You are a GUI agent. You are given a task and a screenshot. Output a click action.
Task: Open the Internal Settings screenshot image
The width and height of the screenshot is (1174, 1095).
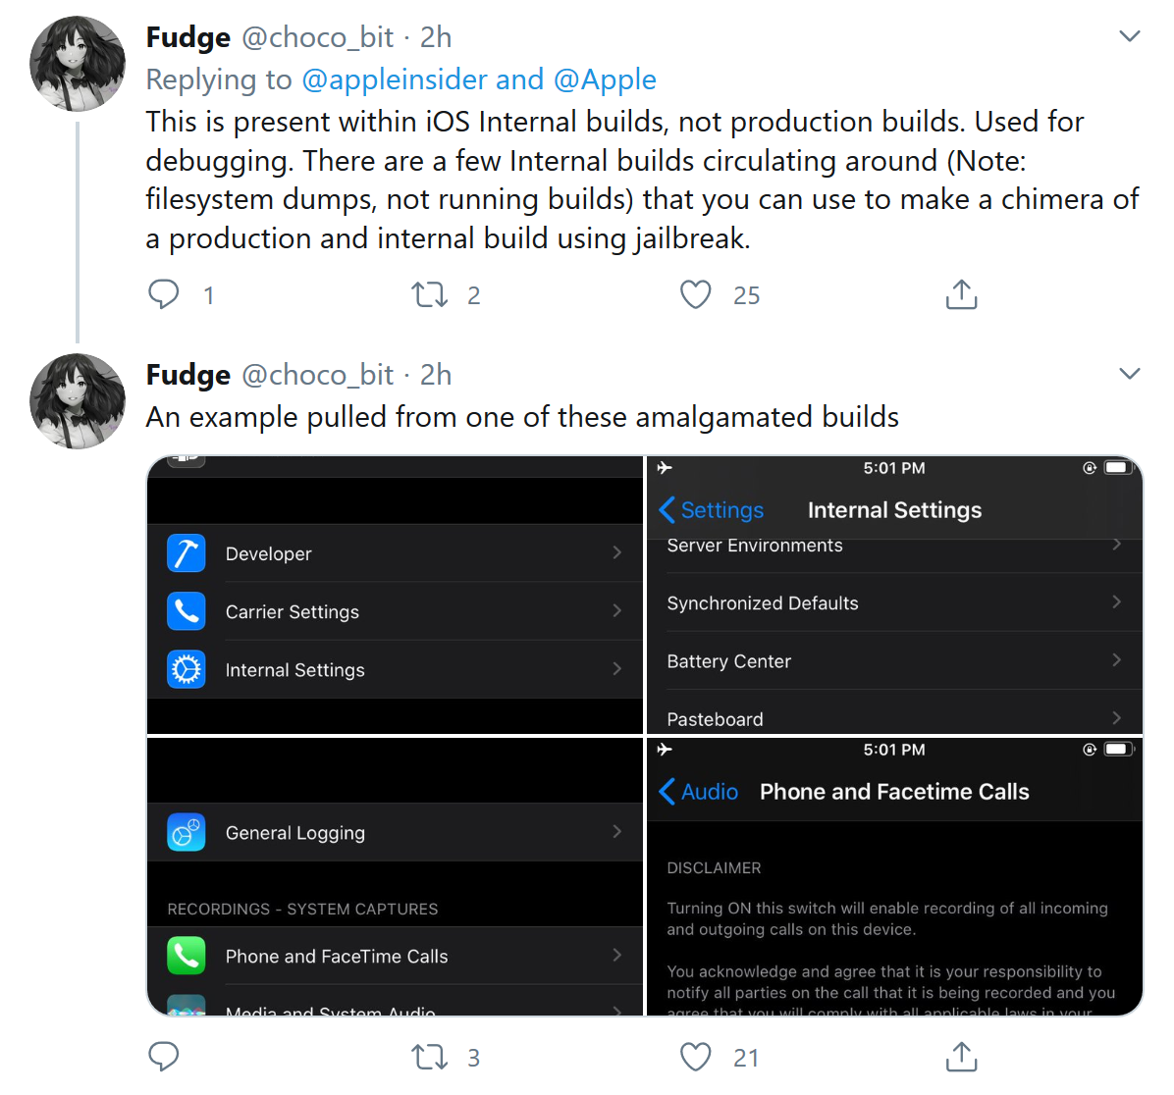(x=894, y=595)
